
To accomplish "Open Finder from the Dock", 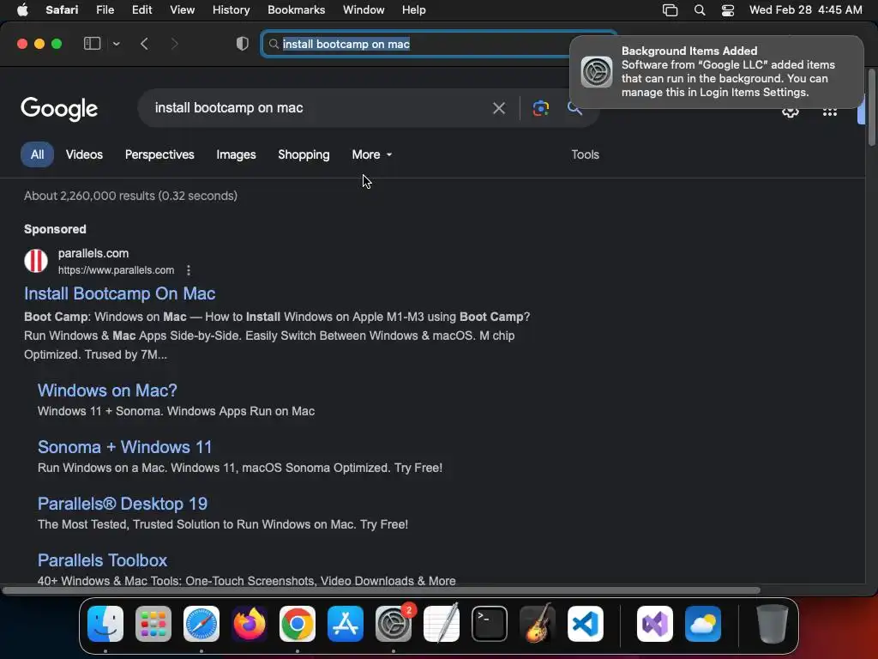I will (x=105, y=624).
